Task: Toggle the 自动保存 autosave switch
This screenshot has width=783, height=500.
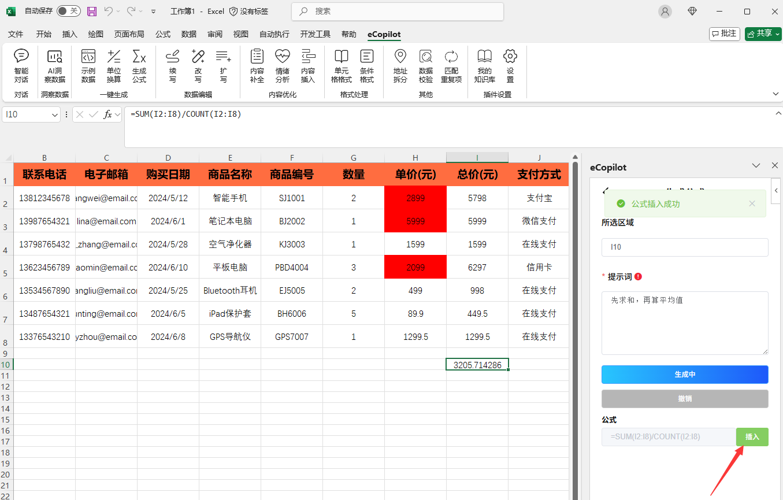Action: (68, 11)
